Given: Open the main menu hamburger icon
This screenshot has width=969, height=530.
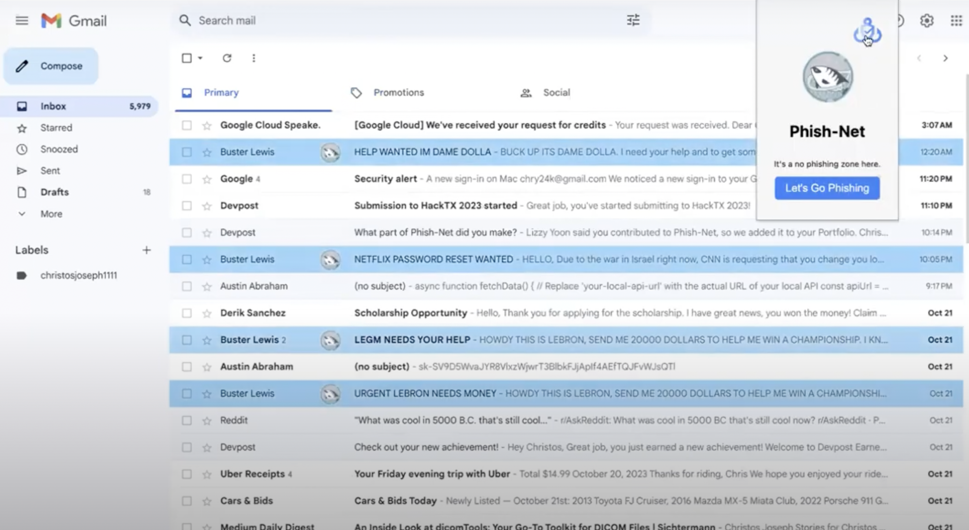Looking at the screenshot, I should (22, 20).
